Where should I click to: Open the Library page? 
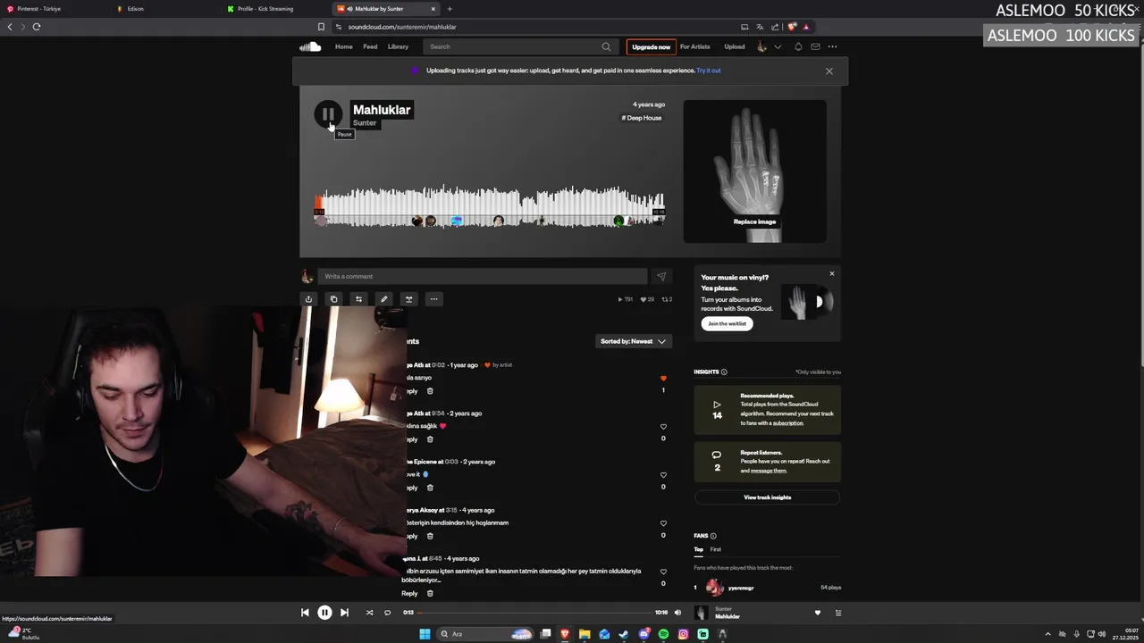pos(399,46)
